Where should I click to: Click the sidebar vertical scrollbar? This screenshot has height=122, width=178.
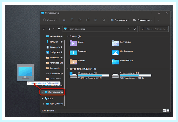pyautogui.click(x=64, y=73)
